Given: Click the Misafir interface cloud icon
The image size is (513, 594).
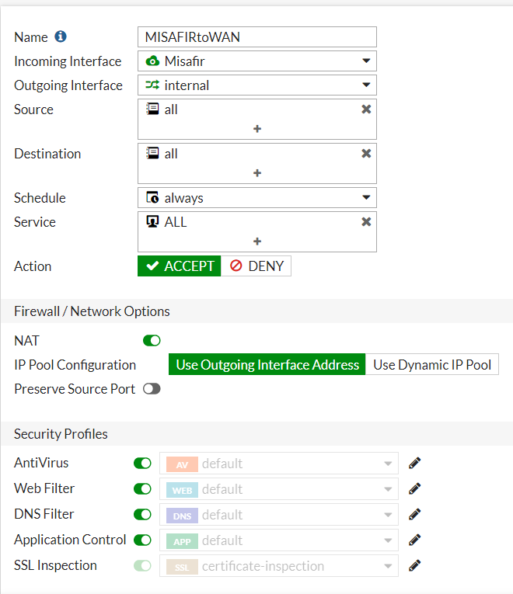Looking at the screenshot, I should click(x=152, y=61).
